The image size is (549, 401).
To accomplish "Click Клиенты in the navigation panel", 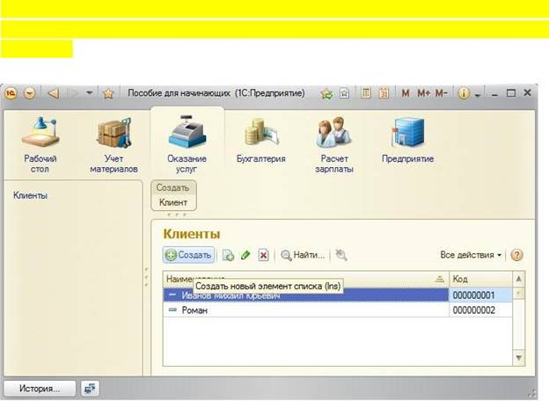I will coord(31,195).
